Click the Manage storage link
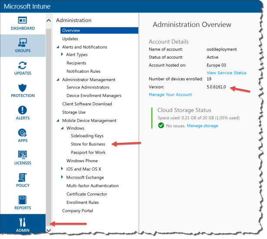 coord(202,126)
